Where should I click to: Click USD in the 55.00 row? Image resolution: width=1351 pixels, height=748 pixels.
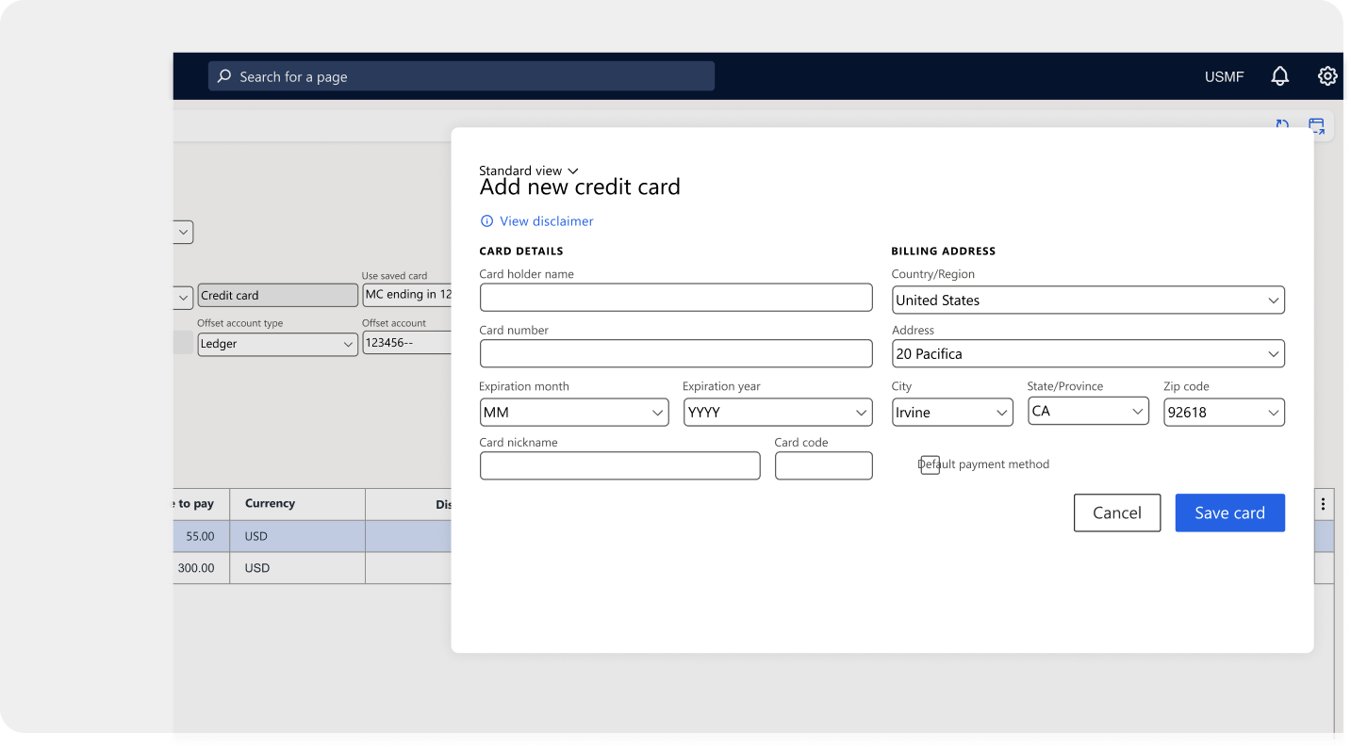[x=256, y=536]
